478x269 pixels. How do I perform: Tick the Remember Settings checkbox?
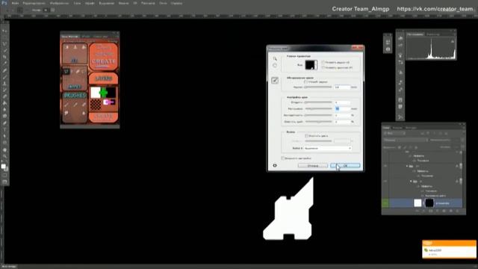tap(283, 158)
